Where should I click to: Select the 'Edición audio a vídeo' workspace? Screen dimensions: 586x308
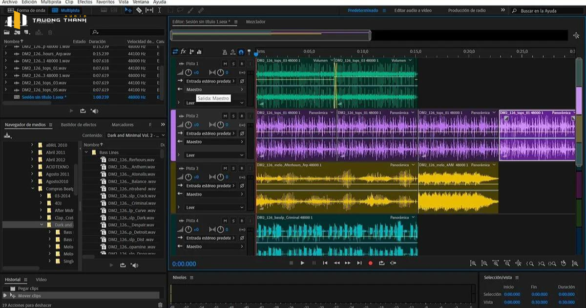413,10
